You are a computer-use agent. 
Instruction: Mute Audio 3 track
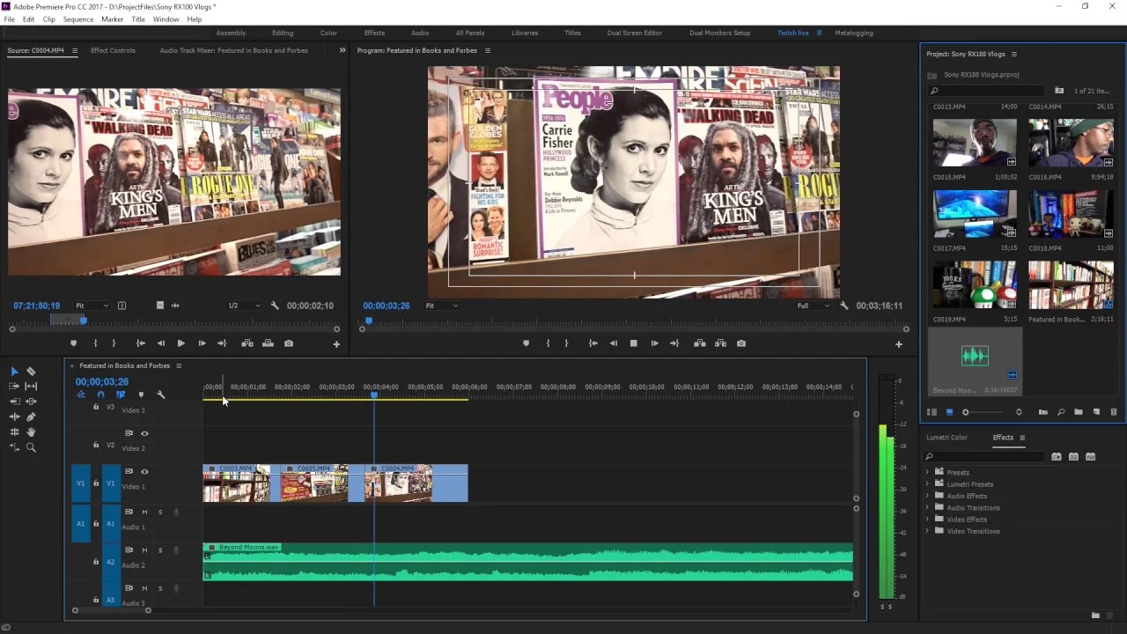click(x=144, y=588)
